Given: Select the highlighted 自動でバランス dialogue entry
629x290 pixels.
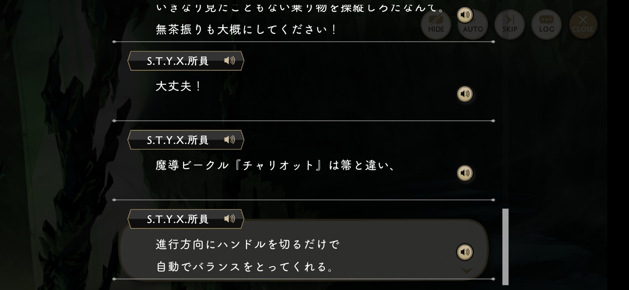Looking at the screenshot, I should pos(245,267).
